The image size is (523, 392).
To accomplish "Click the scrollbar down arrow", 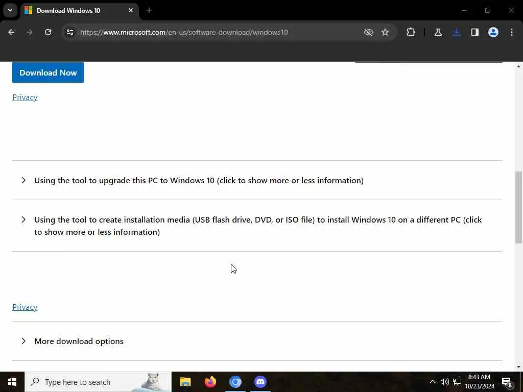I will (518, 367).
